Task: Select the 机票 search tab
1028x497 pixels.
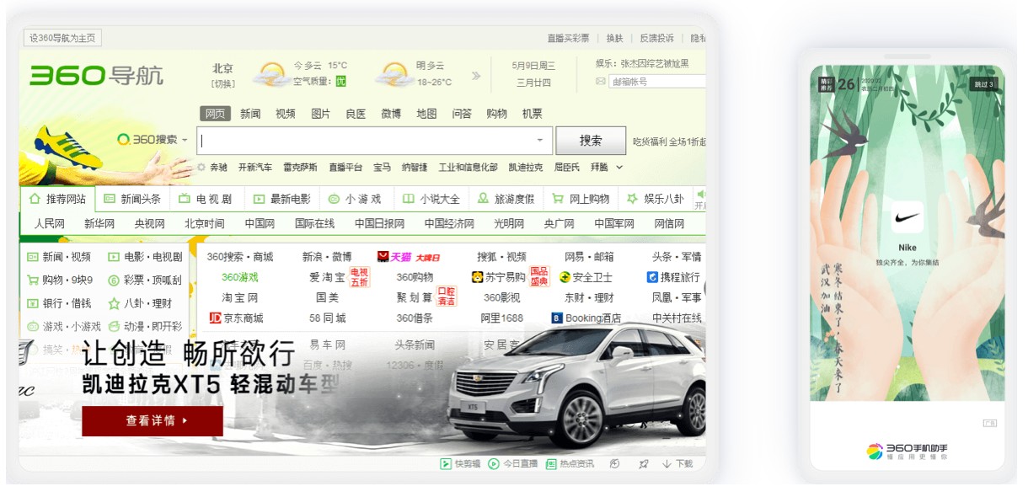Action: [x=532, y=114]
